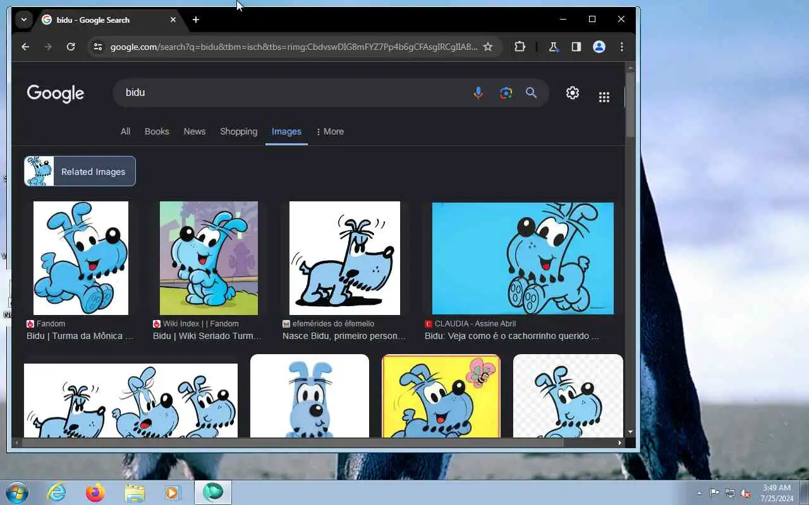Click the Google logo
Viewport: 809px width, 505px height.
click(56, 93)
